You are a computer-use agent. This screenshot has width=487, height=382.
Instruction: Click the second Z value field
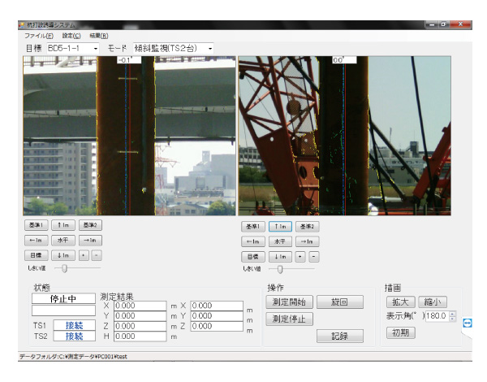pos(217,326)
